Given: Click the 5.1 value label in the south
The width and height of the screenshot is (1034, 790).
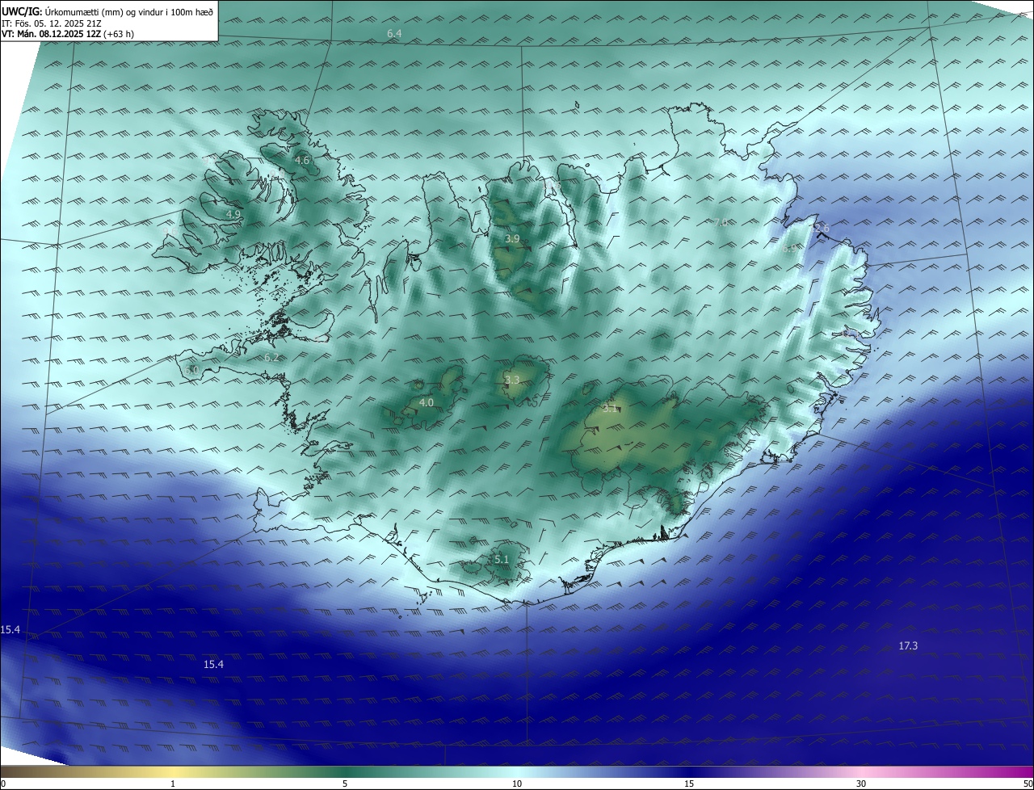Looking at the screenshot, I should point(502,560).
